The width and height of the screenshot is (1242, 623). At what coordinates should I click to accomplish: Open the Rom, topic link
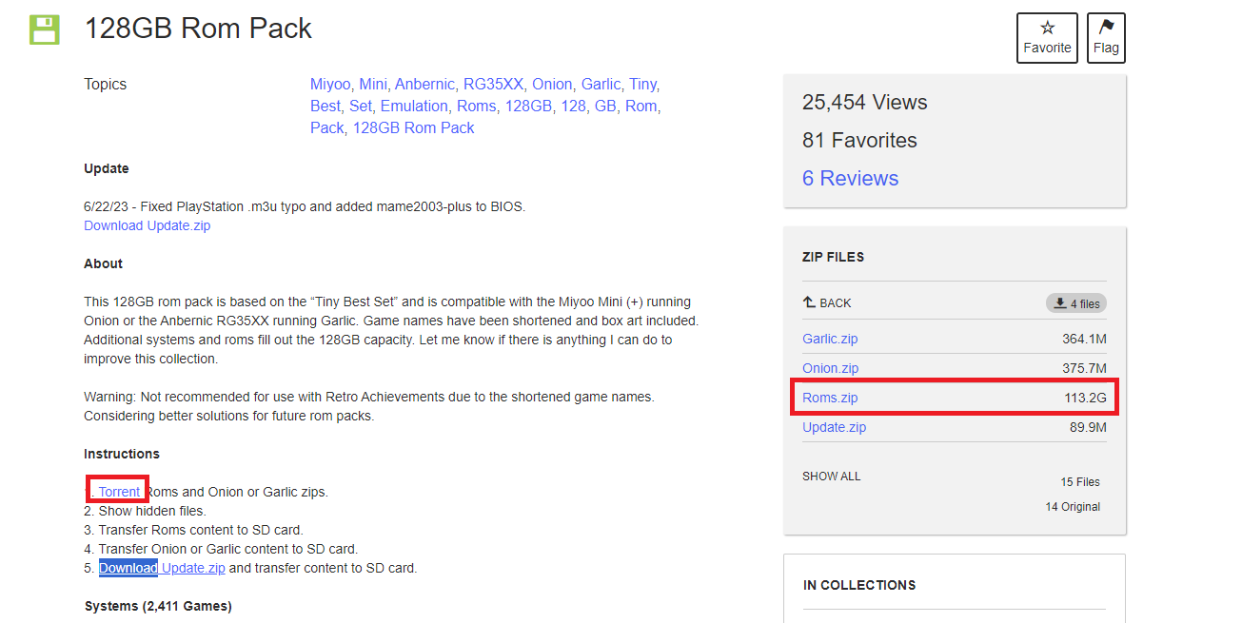point(642,106)
